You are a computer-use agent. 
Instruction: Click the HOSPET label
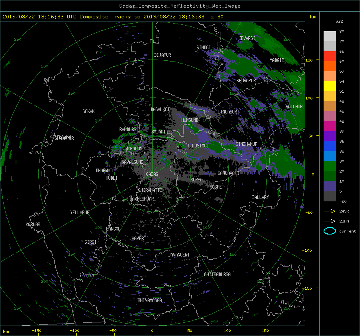click(217, 187)
